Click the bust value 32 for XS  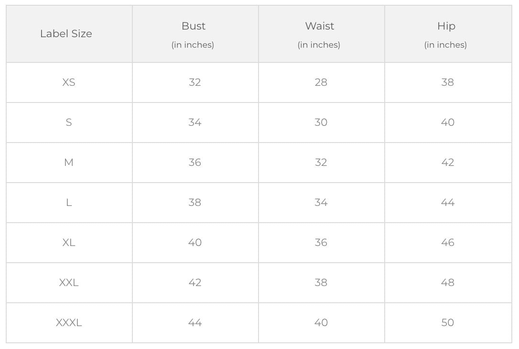coord(195,82)
